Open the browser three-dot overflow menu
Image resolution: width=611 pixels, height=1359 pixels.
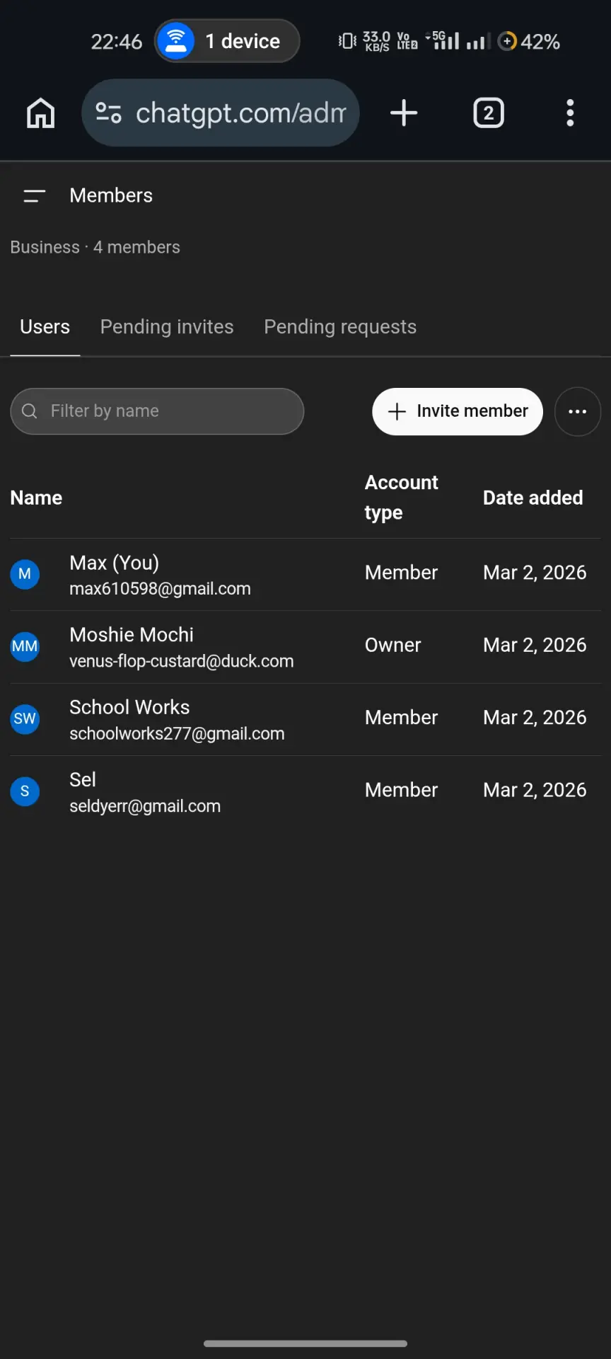tap(570, 113)
